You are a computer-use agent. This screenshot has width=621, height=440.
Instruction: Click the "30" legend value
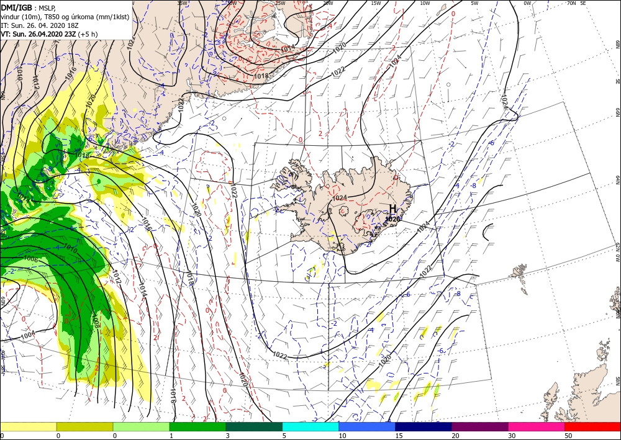tap(512, 436)
